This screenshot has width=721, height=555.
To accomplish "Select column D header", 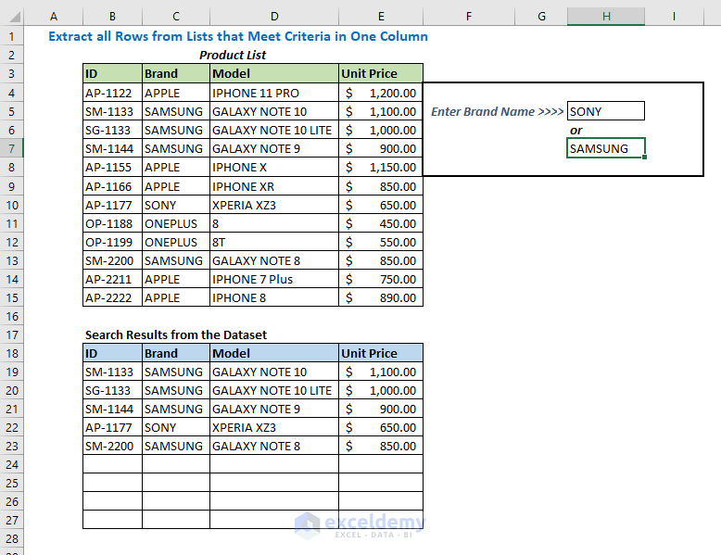I will (274, 17).
